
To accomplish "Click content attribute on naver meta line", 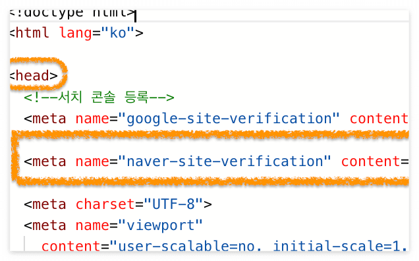I will tap(370, 161).
